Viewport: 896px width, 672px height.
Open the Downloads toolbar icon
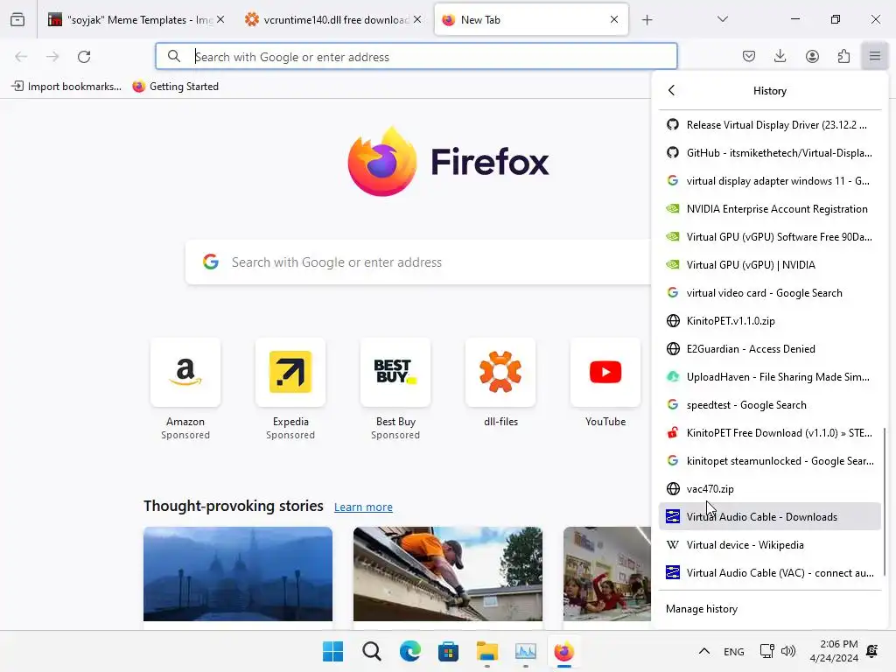pos(780,56)
